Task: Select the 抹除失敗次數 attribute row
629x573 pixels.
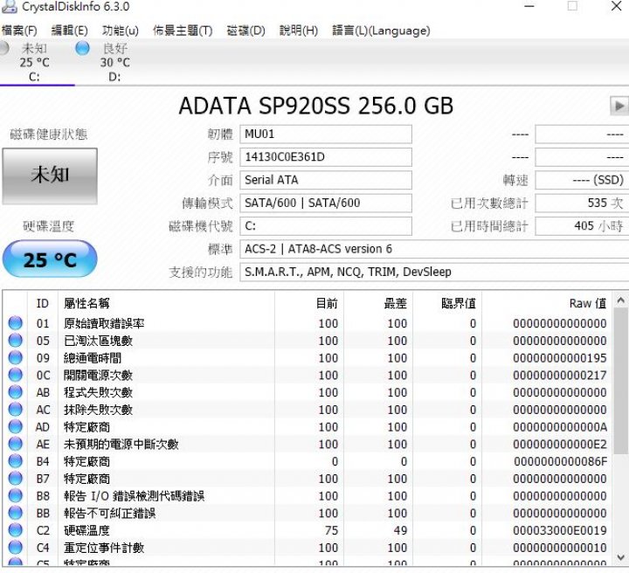Action: tap(308, 410)
